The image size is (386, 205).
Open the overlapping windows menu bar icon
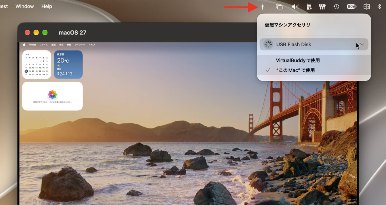coord(279,7)
